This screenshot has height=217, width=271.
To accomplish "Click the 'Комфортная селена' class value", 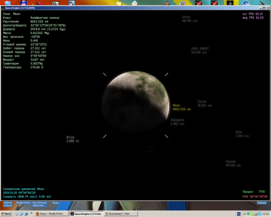I will point(45,18).
